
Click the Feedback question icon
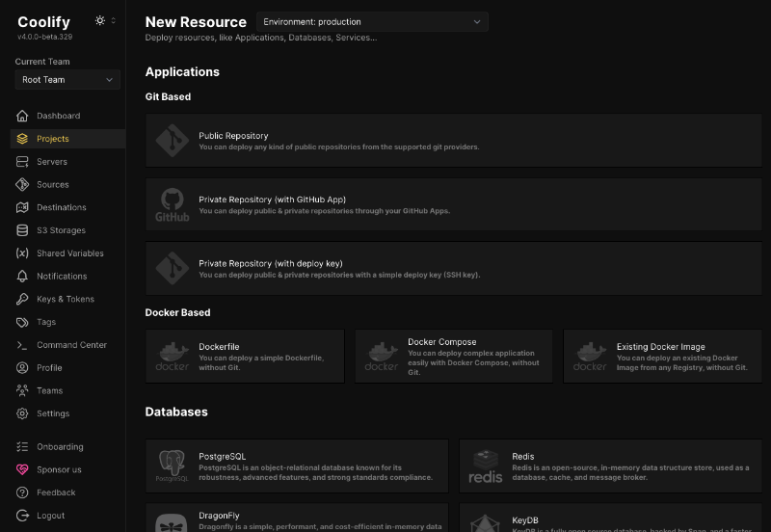(x=22, y=492)
